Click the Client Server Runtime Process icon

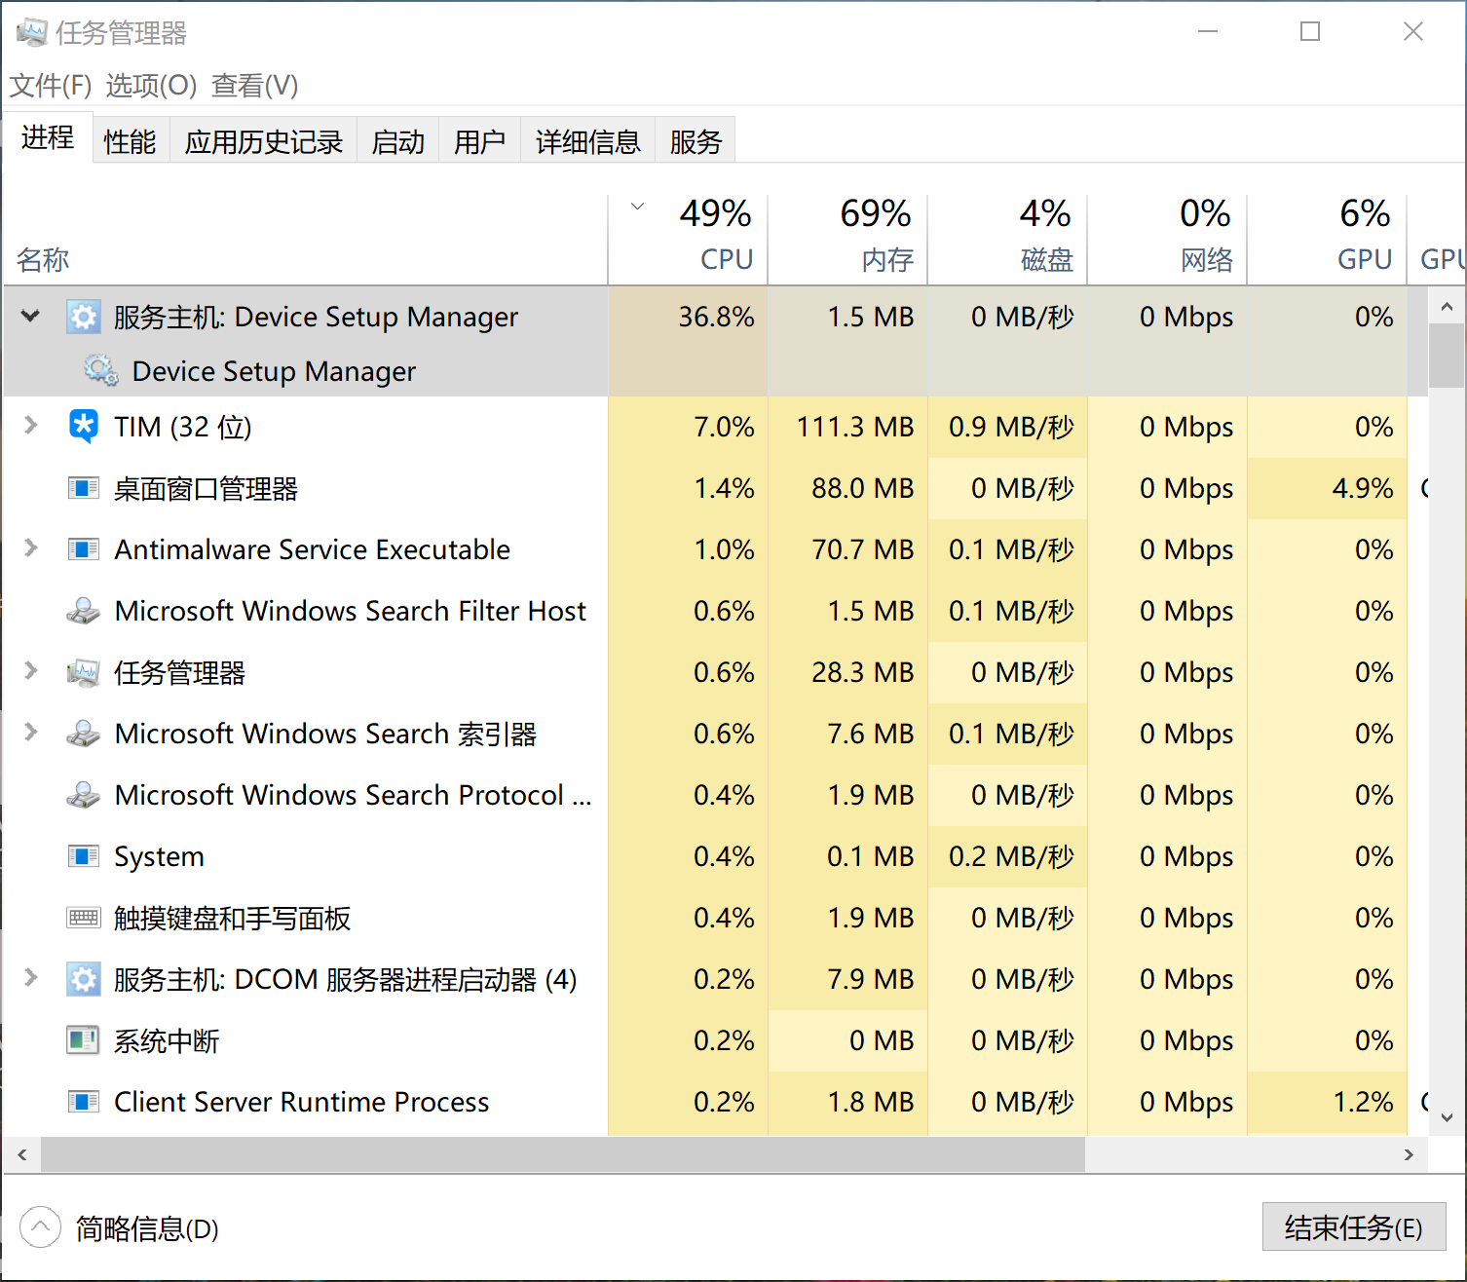coord(84,1102)
